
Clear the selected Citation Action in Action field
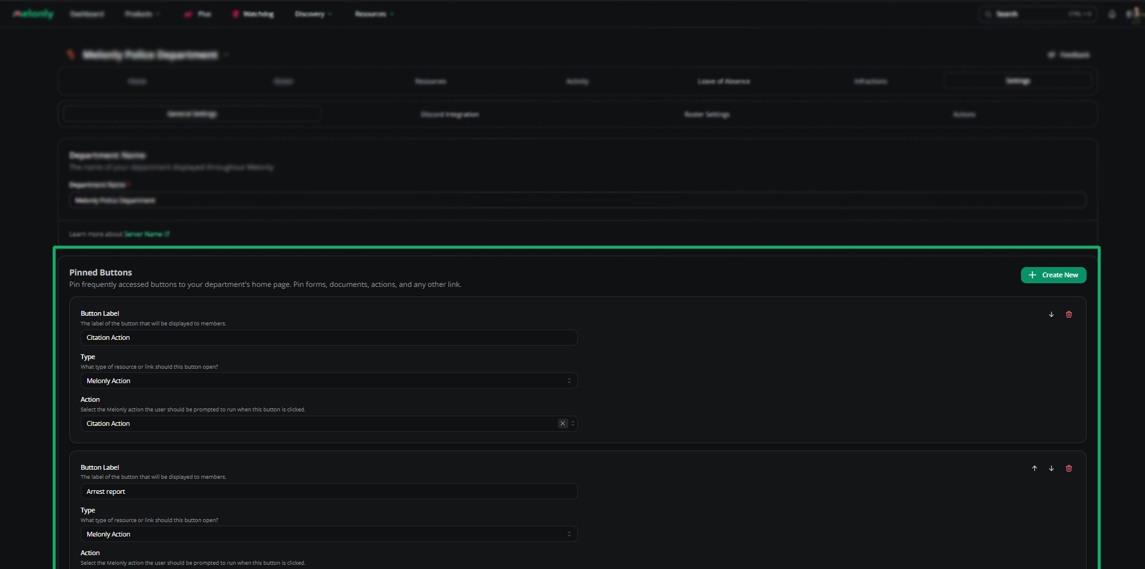point(562,423)
